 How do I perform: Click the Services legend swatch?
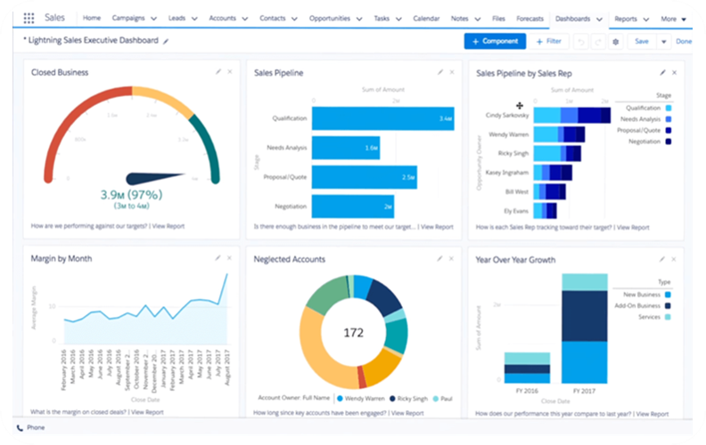click(668, 317)
